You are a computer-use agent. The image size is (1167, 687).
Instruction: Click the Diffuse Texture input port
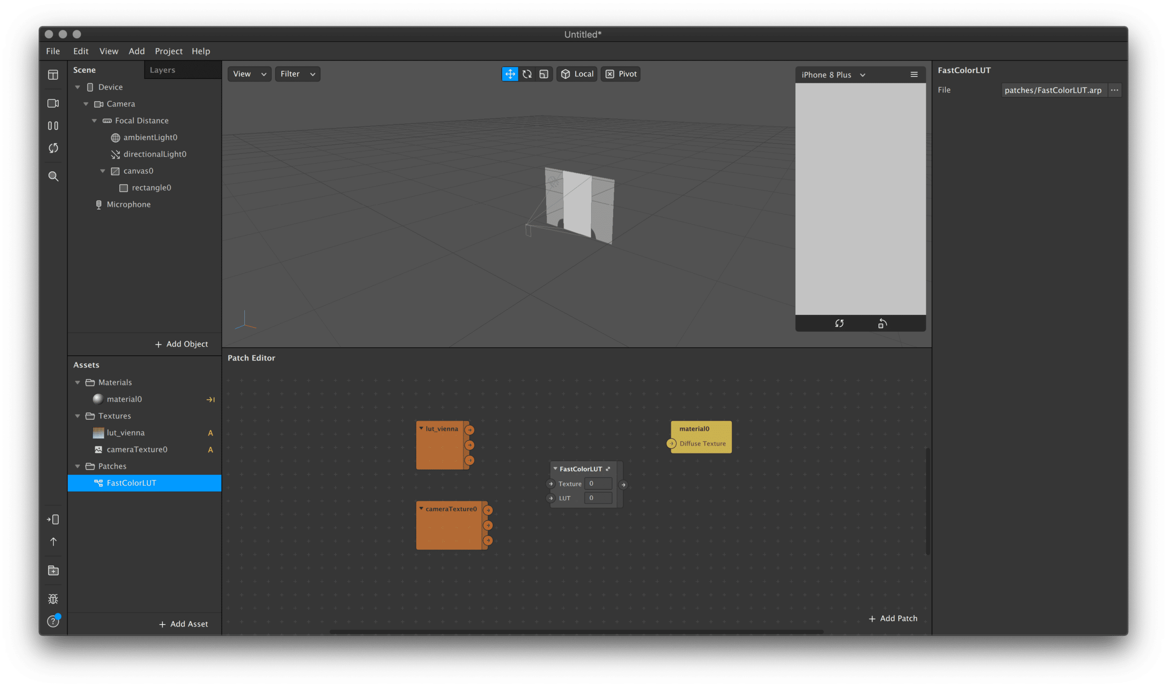point(671,443)
